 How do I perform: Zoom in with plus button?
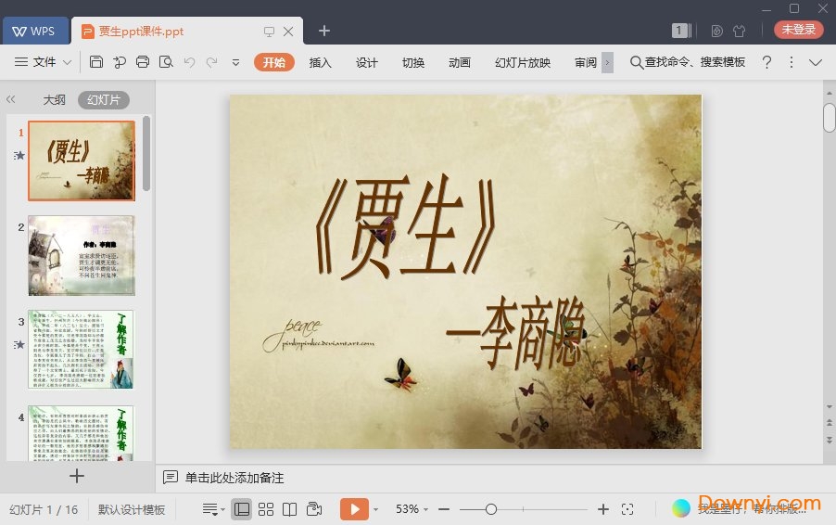tap(603, 509)
